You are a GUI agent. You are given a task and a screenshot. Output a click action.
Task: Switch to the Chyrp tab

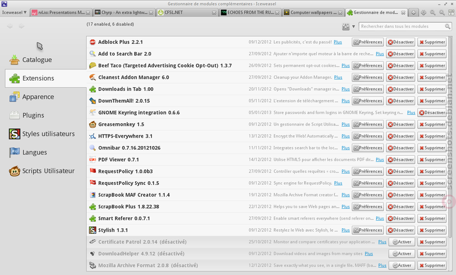124,13
